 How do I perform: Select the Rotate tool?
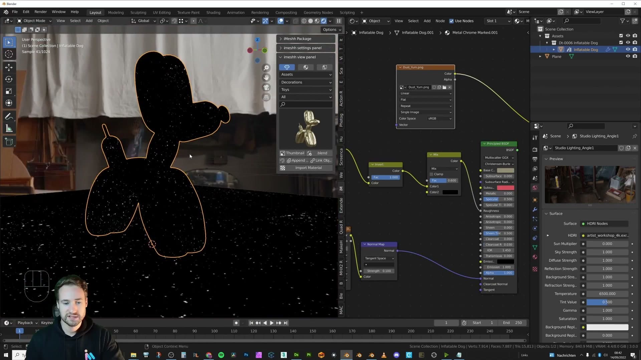pyautogui.click(x=9, y=79)
